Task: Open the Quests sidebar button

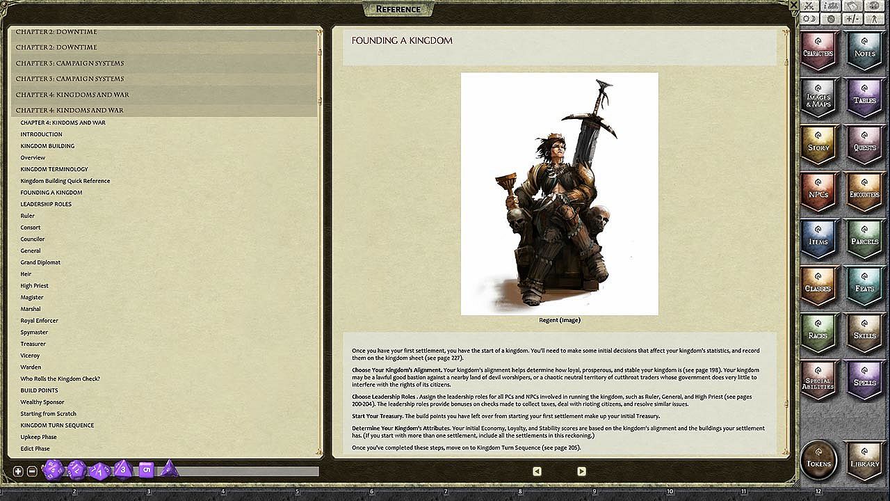Action: [865, 145]
